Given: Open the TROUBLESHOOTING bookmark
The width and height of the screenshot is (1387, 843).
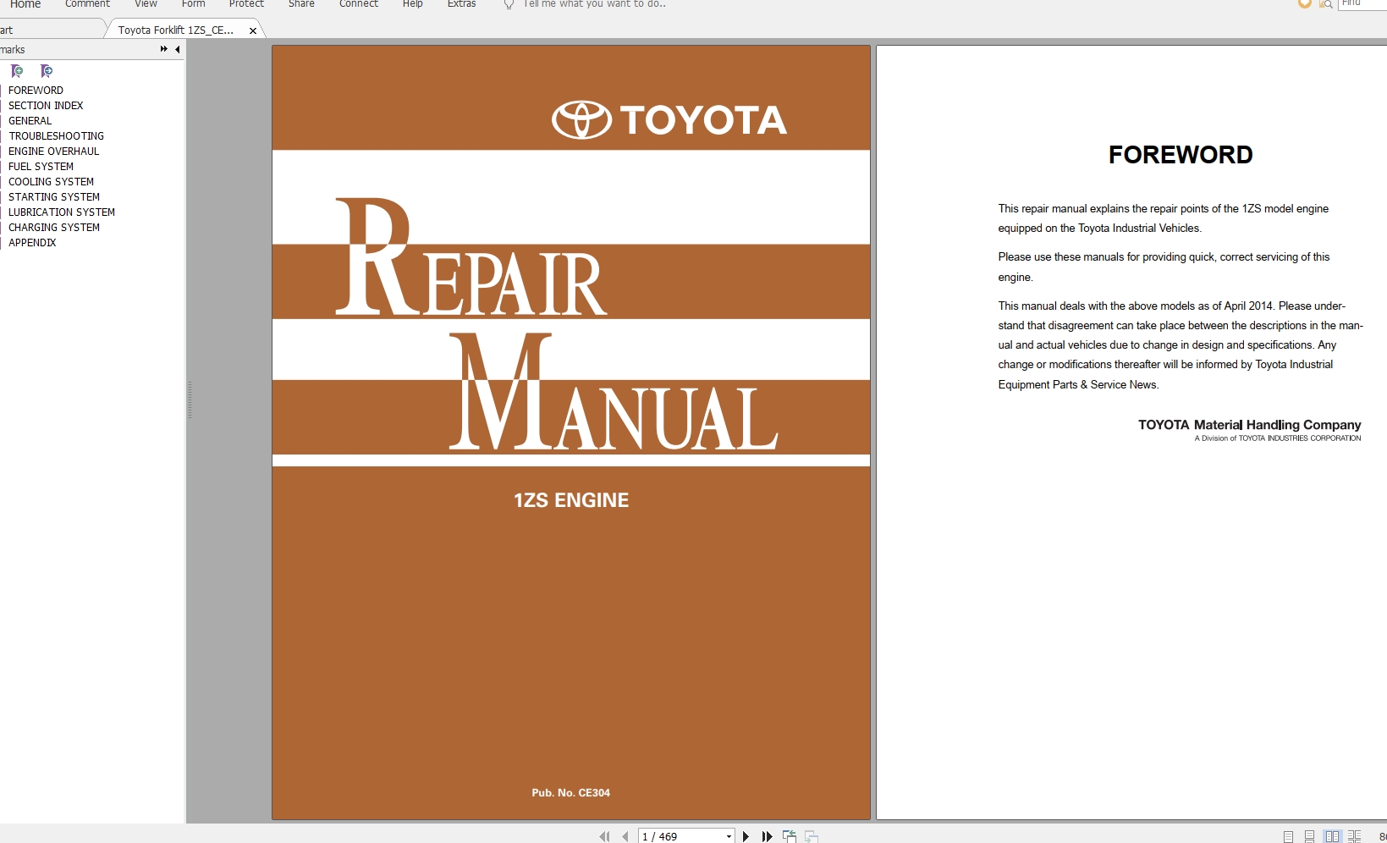Looking at the screenshot, I should pyautogui.click(x=56, y=135).
